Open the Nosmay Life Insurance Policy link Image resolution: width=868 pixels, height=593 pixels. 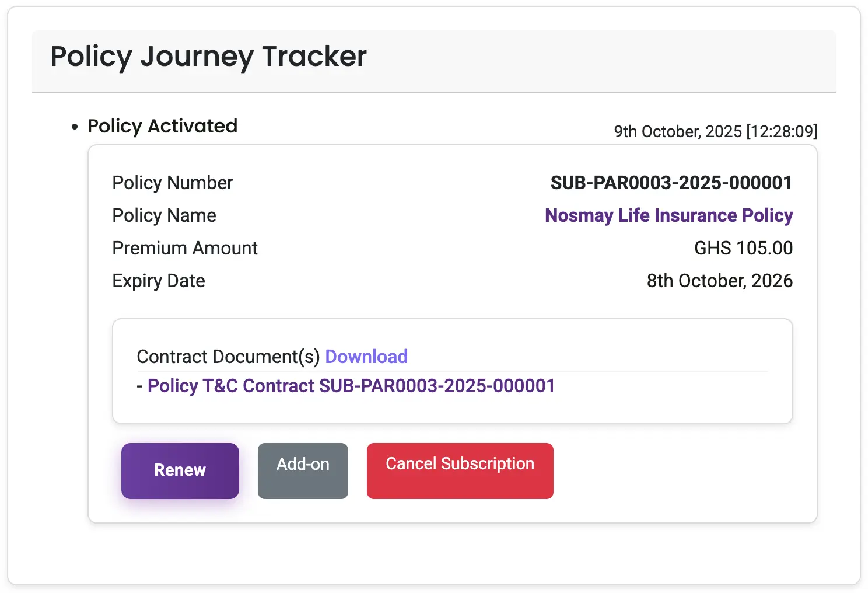click(x=668, y=215)
